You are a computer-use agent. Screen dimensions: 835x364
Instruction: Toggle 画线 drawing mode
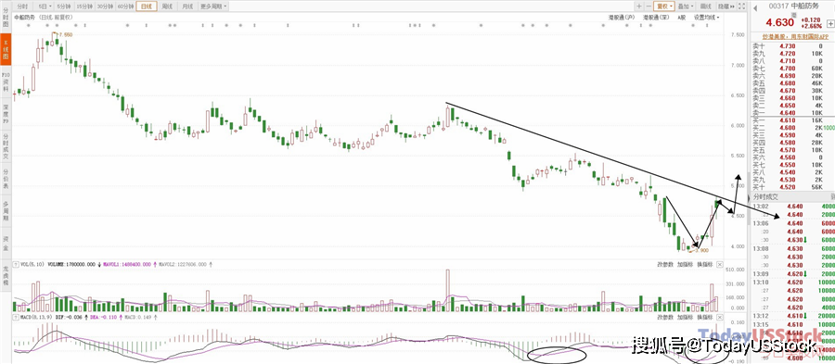pos(705,6)
